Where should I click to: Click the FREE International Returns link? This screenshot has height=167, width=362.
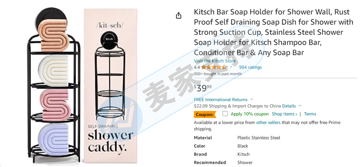pyautogui.click(x=220, y=99)
